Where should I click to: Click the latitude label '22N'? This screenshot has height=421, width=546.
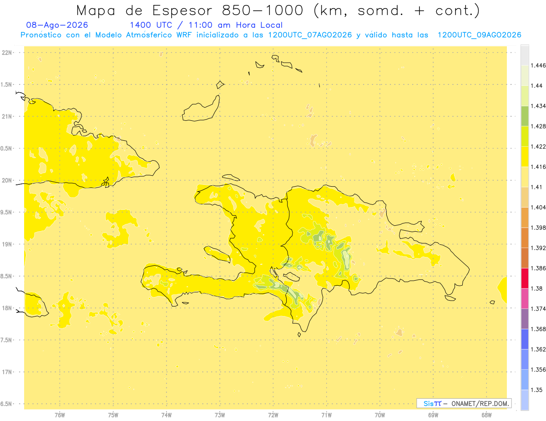point(7,53)
